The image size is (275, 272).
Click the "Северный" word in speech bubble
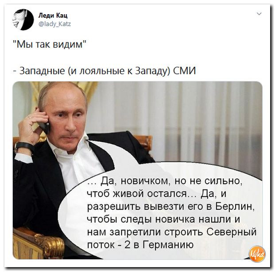232,232
